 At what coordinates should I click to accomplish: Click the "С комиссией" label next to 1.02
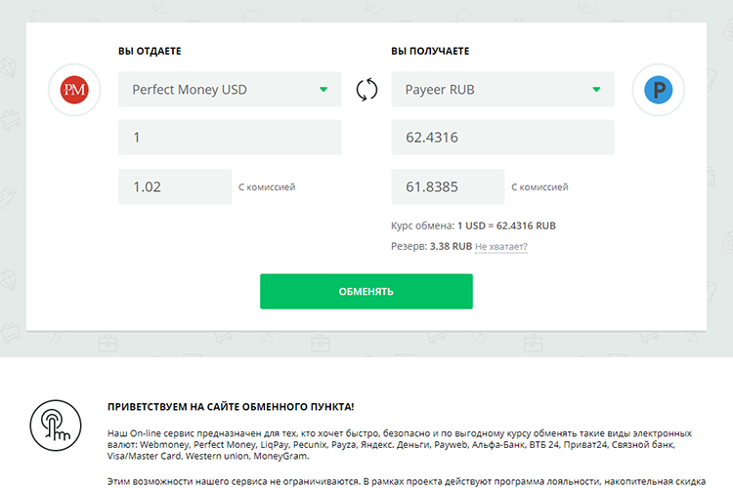tap(267, 186)
